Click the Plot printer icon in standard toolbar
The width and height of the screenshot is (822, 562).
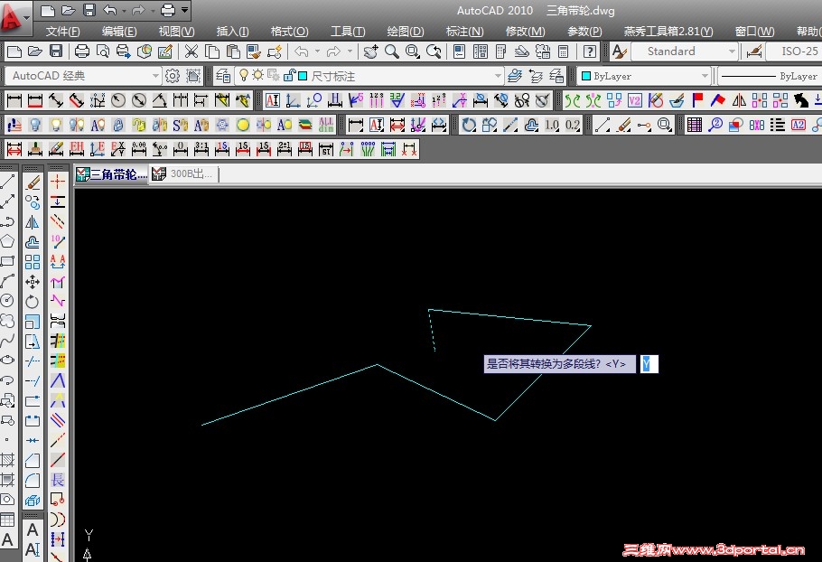coord(82,52)
